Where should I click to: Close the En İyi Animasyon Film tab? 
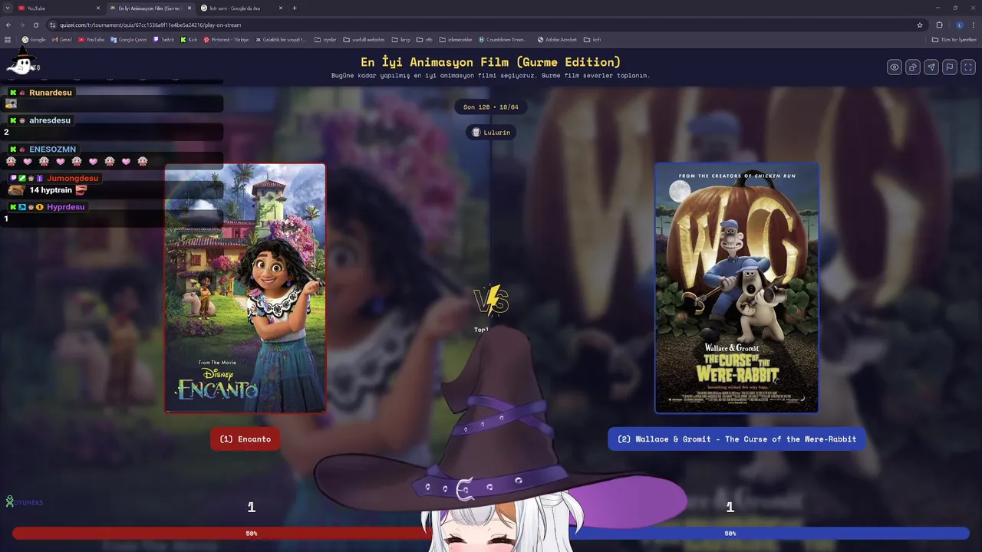coord(189,8)
